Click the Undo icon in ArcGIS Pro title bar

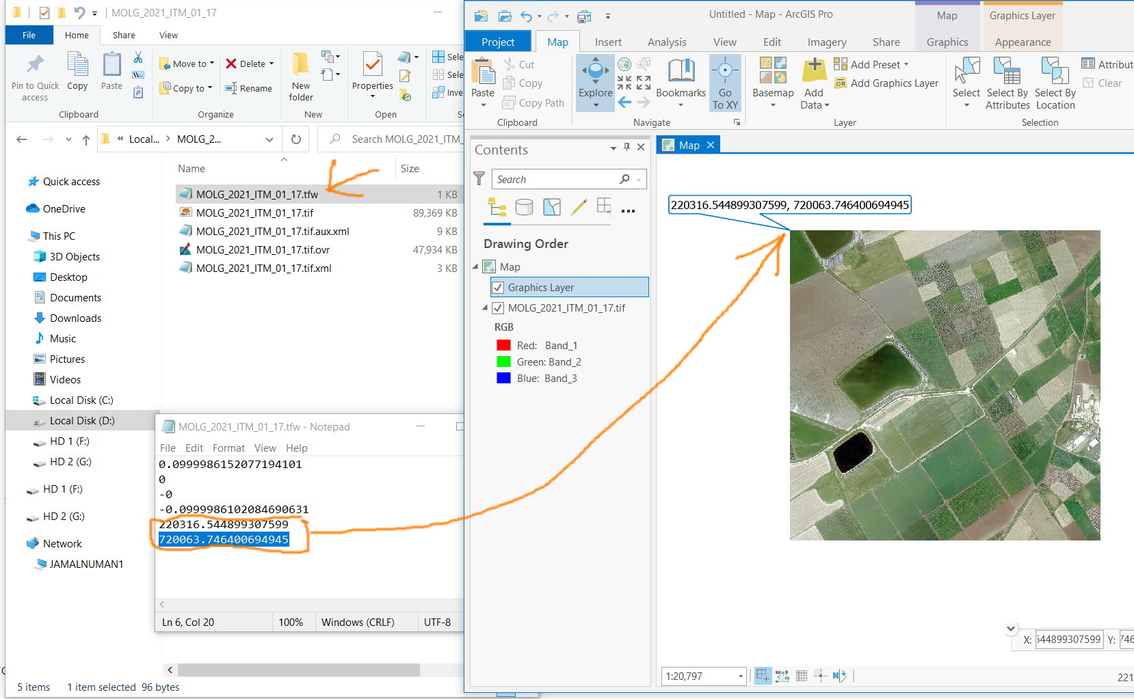[x=526, y=16]
